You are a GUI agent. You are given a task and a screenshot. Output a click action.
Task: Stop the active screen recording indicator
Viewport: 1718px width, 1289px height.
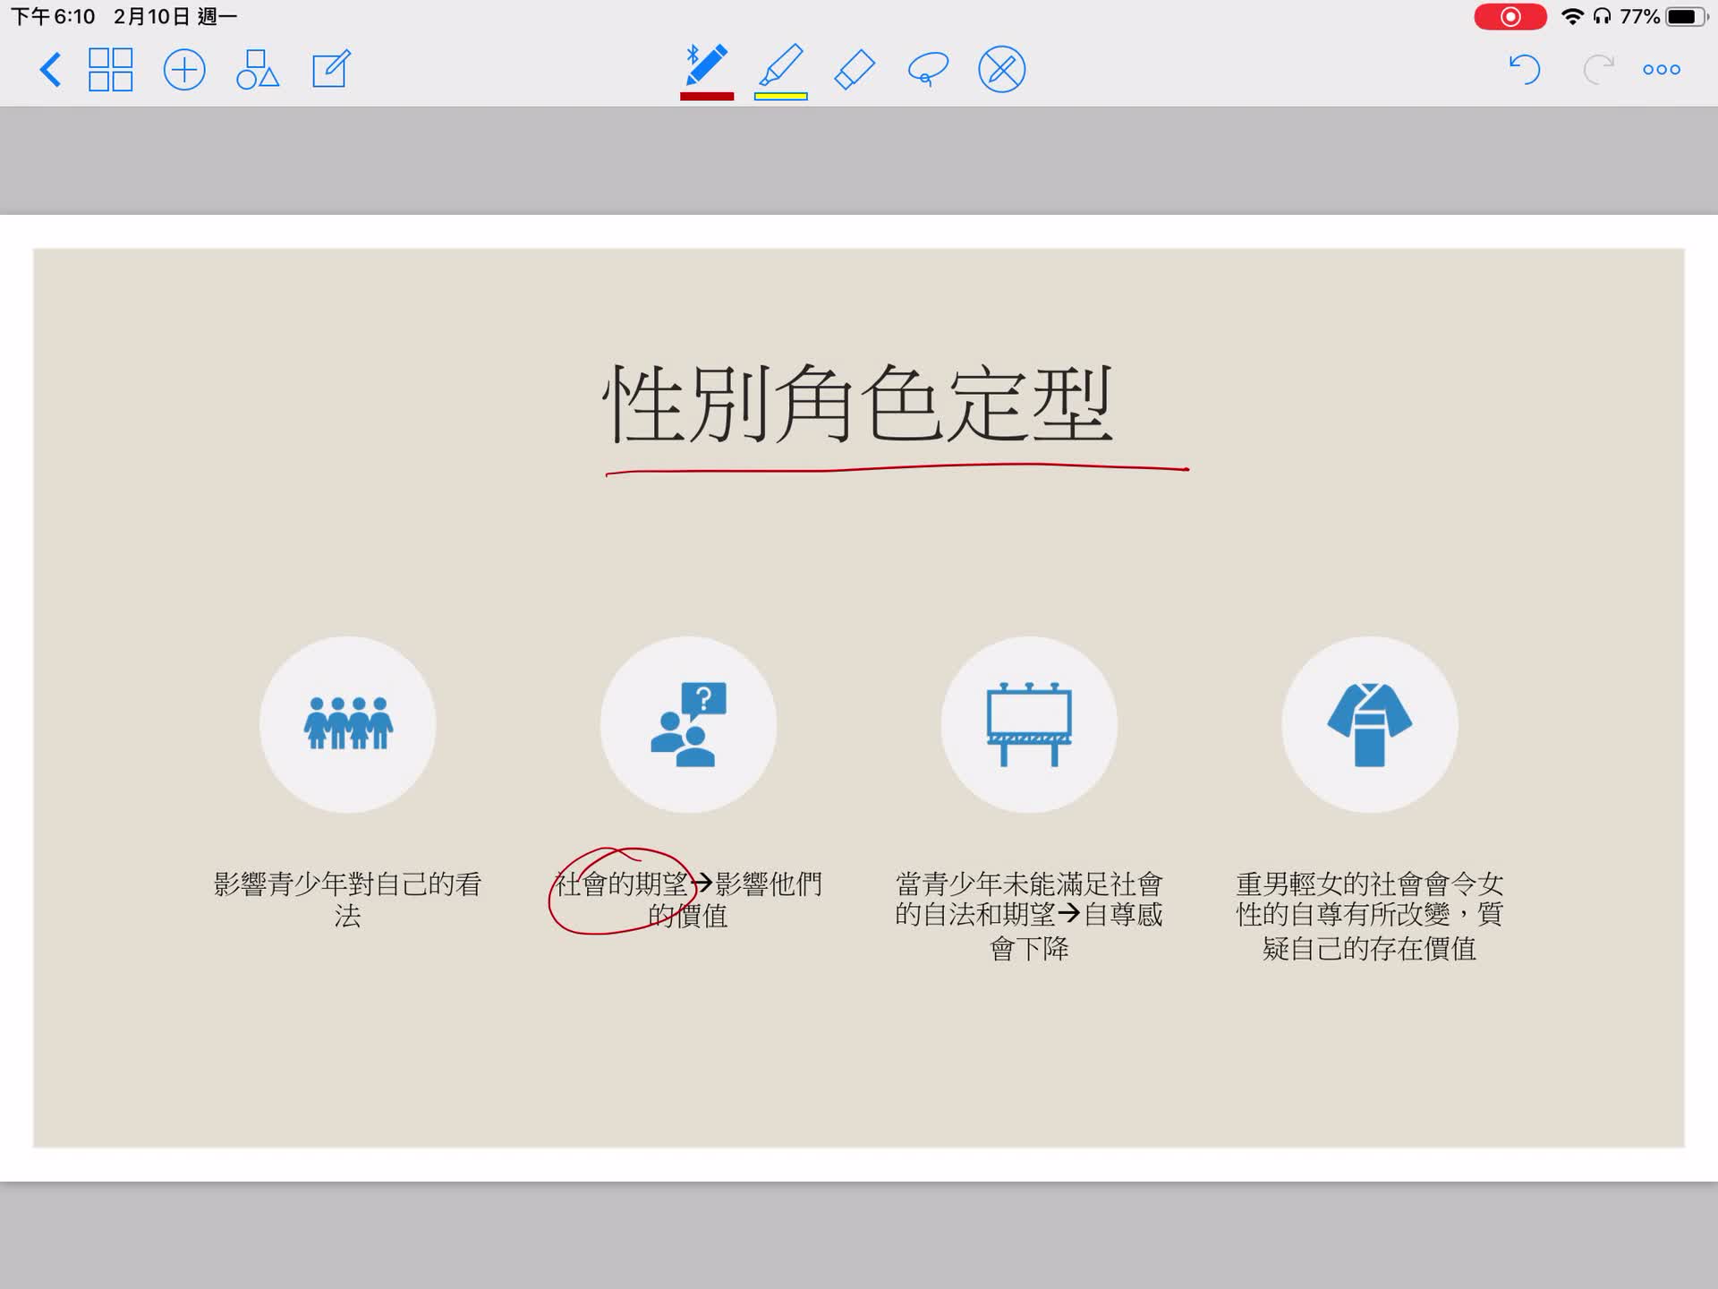[1510, 16]
